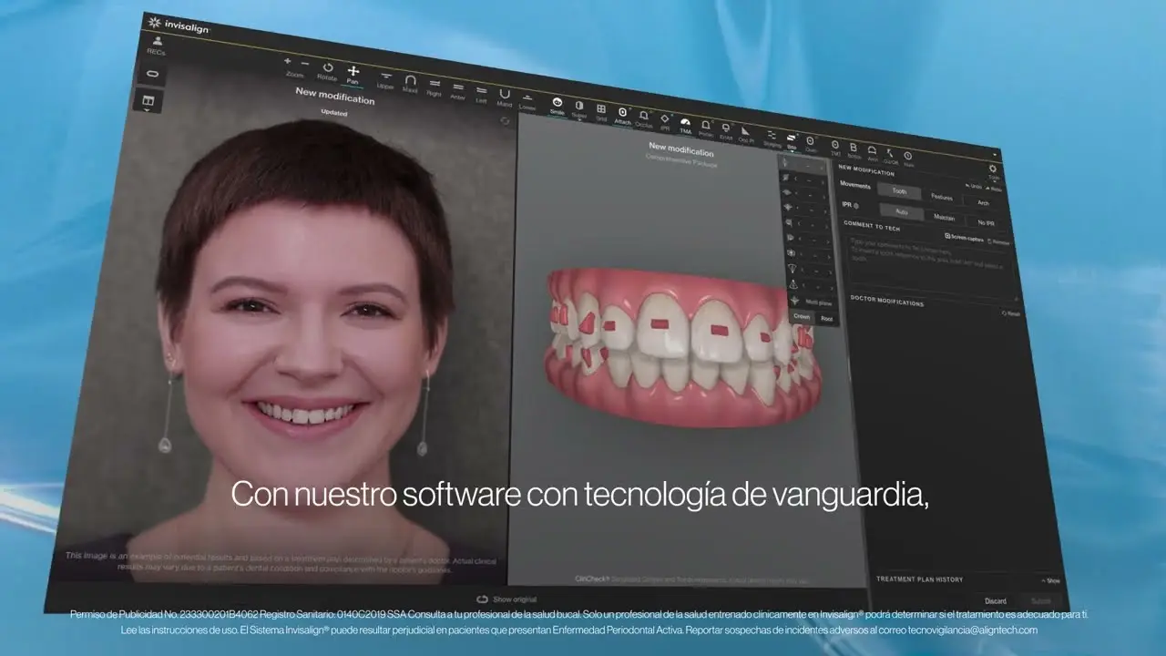Toggle the Occlus contacts display
Screen dimensions: 1166x656
click(644, 119)
